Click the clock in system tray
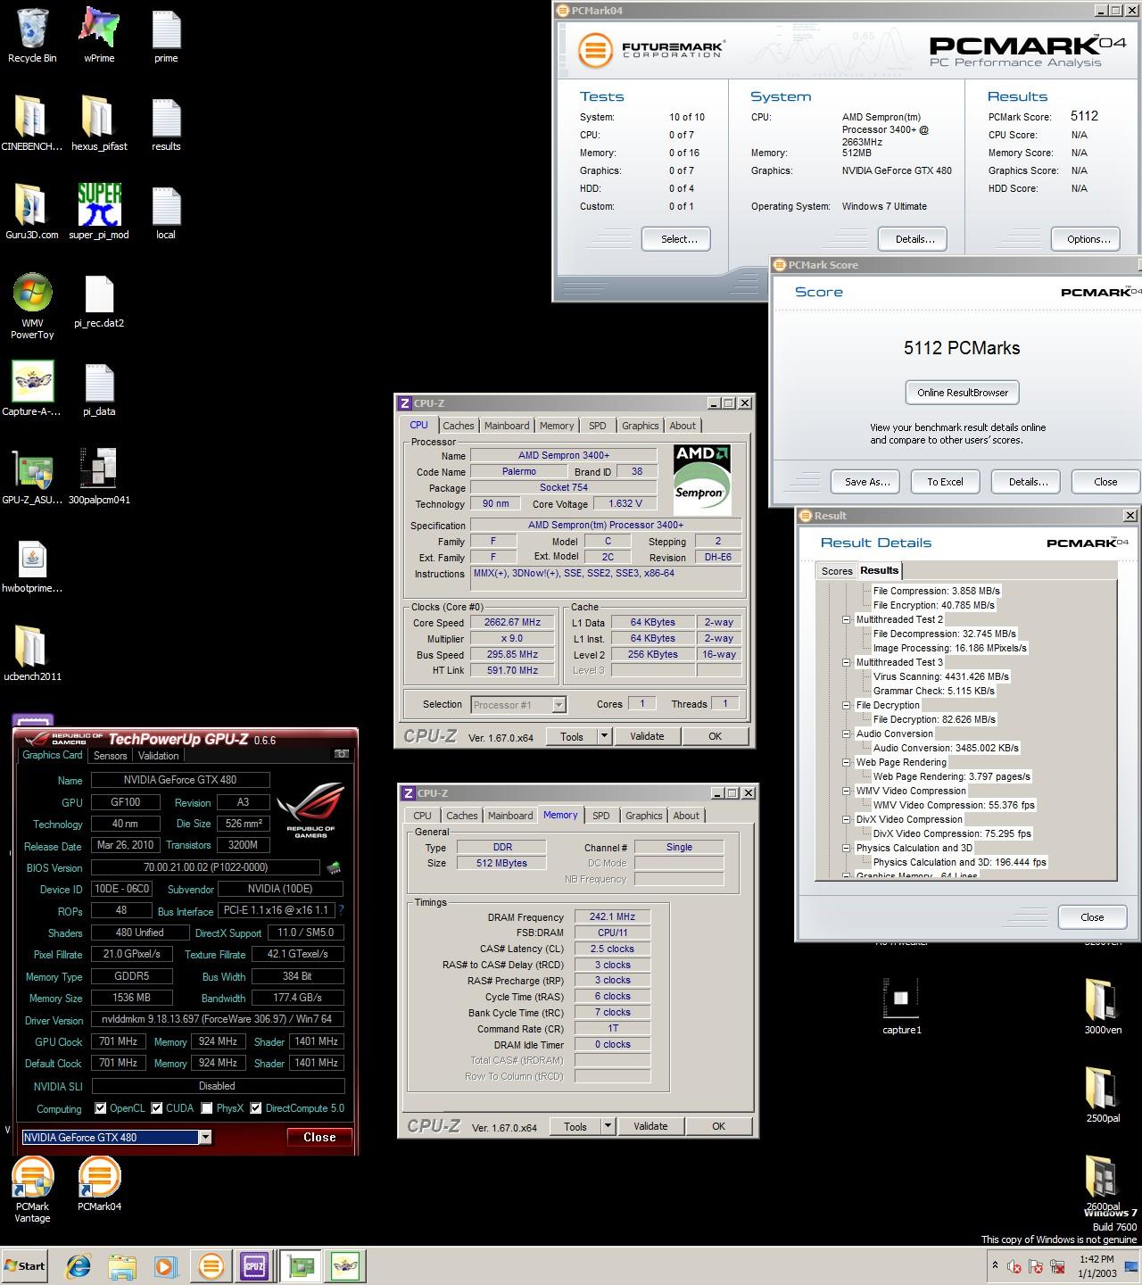The height and width of the screenshot is (1285, 1142). pyautogui.click(x=1096, y=1266)
